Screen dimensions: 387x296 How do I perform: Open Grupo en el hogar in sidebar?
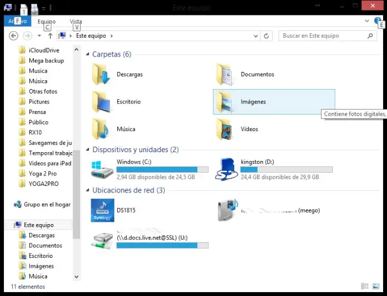[x=42, y=204]
